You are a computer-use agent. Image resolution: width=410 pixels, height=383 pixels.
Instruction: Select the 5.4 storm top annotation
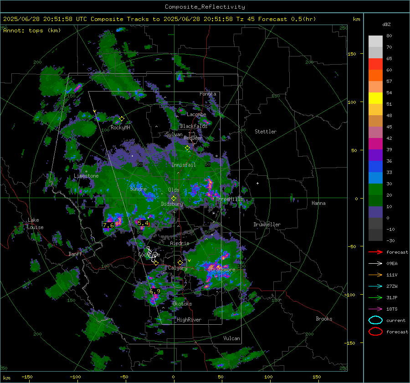coord(143,223)
